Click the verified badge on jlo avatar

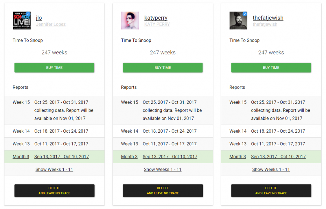tap(28, 14)
